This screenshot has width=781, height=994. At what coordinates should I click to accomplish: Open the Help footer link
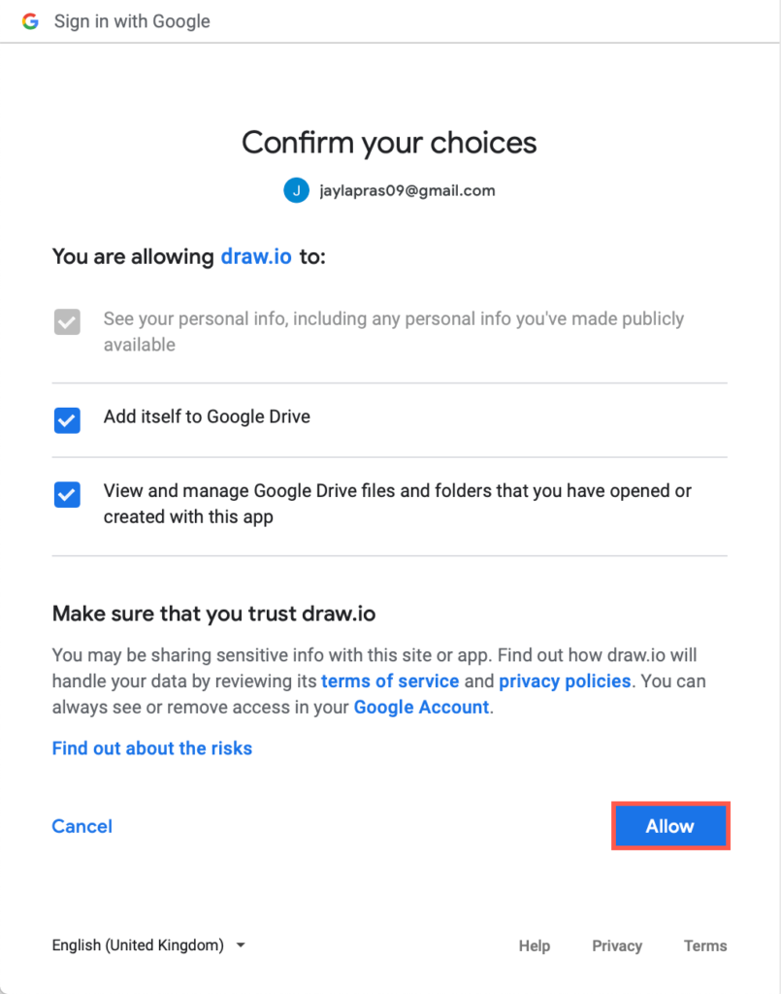point(534,946)
